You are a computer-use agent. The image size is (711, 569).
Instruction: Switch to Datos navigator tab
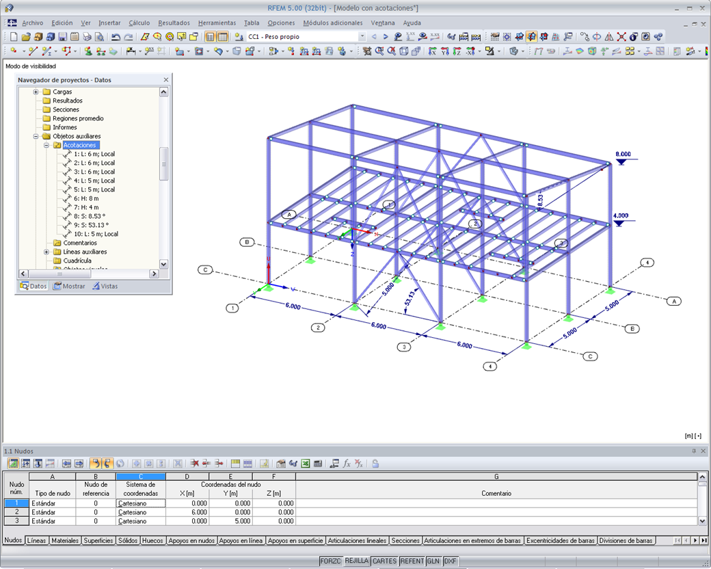click(x=33, y=286)
